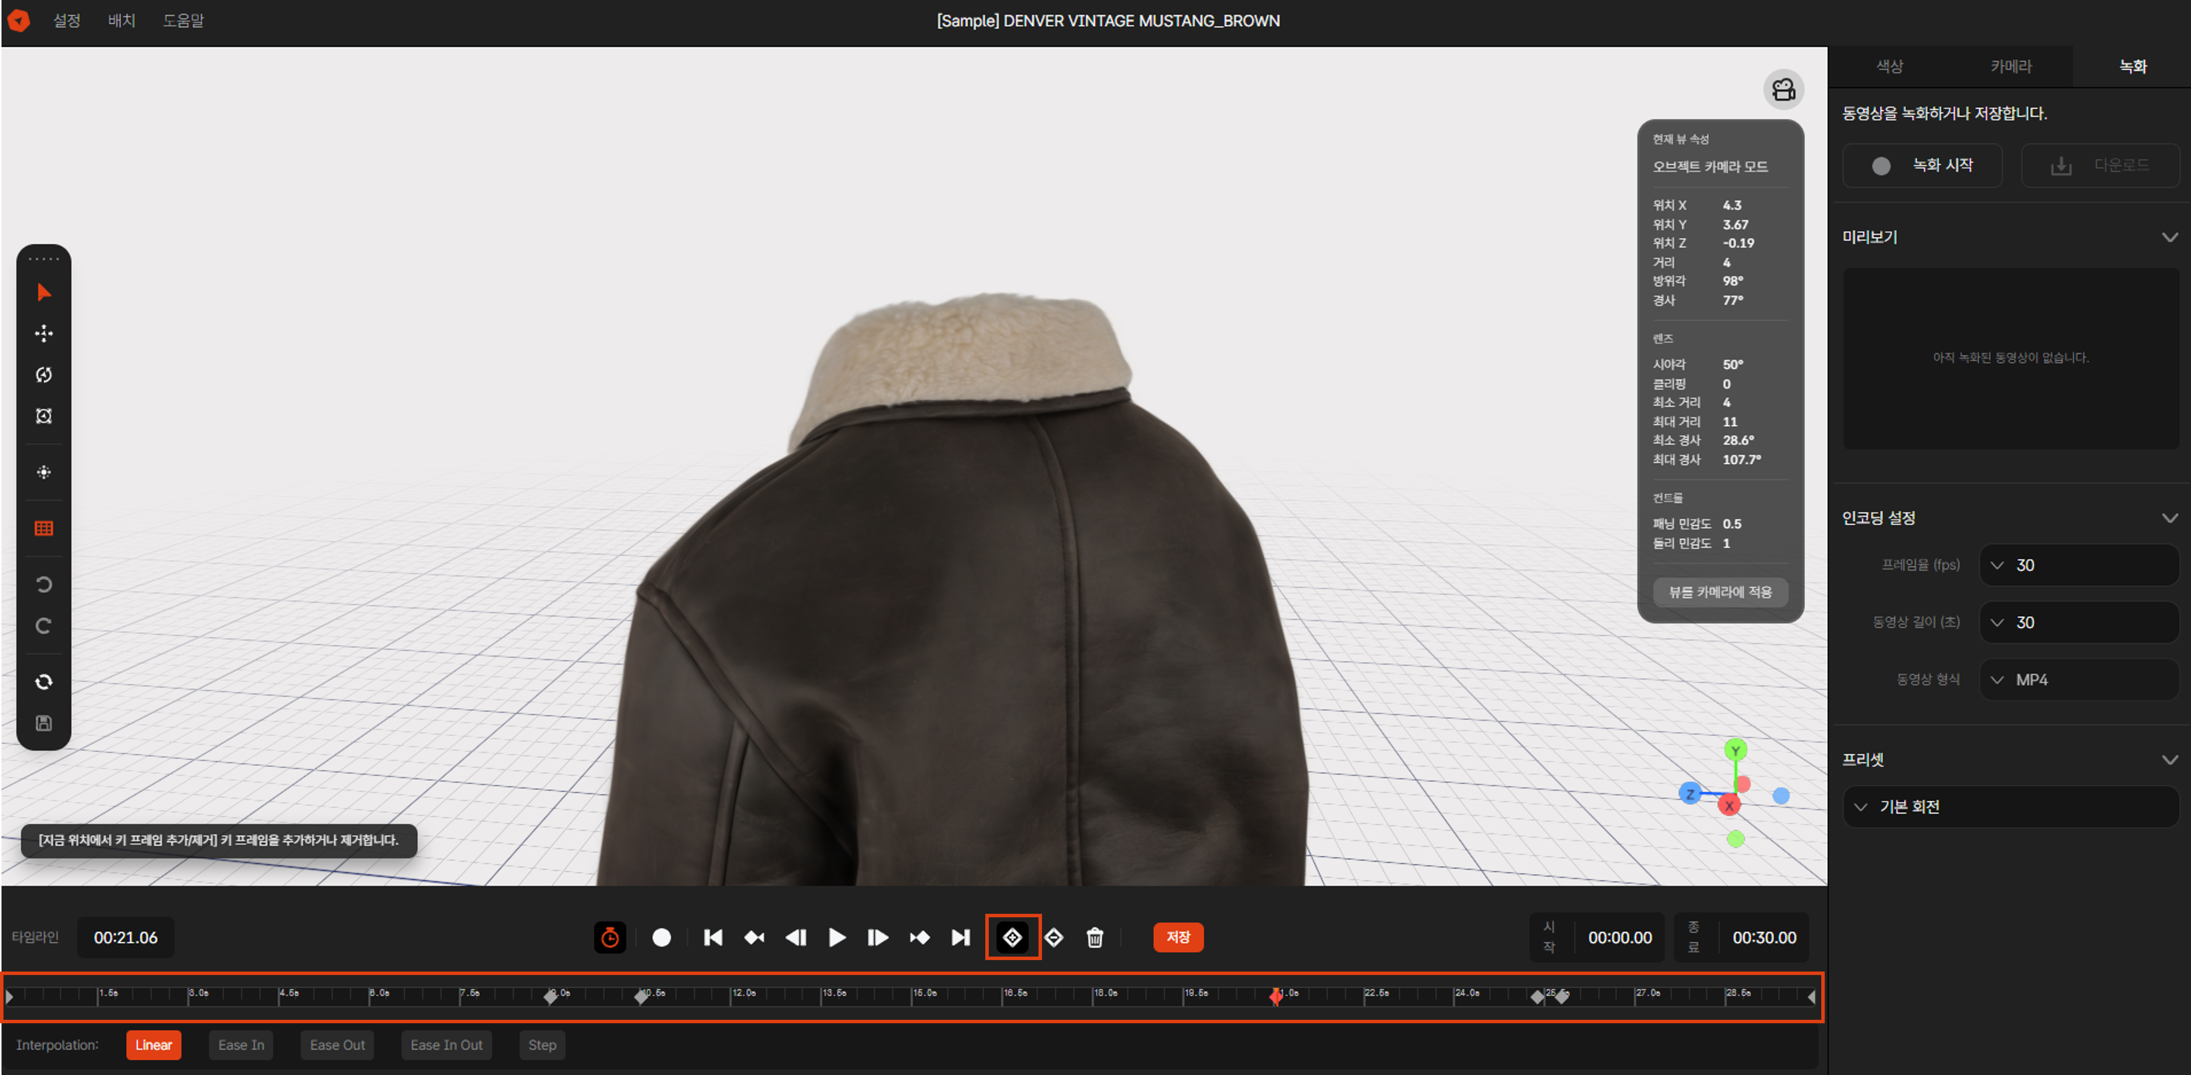The height and width of the screenshot is (1075, 2191).
Task: Click the delete keyframe trash icon
Action: coord(1095,937)
